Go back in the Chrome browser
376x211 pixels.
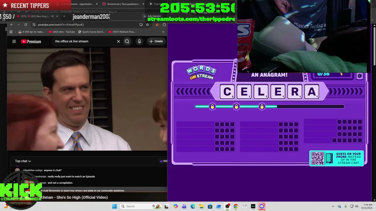(x=11, y=25)
